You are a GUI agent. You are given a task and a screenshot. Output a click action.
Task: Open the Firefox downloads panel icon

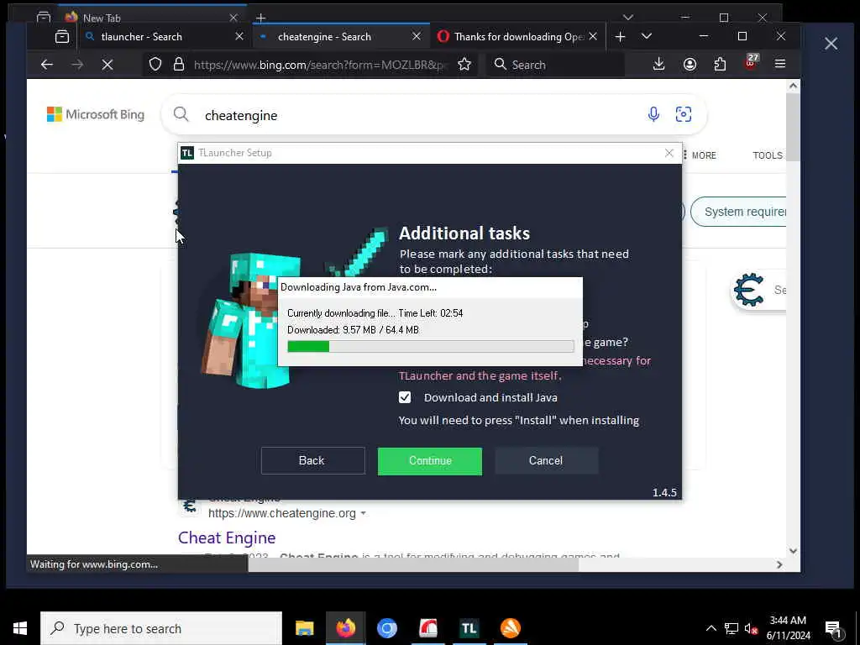(659, 65)
